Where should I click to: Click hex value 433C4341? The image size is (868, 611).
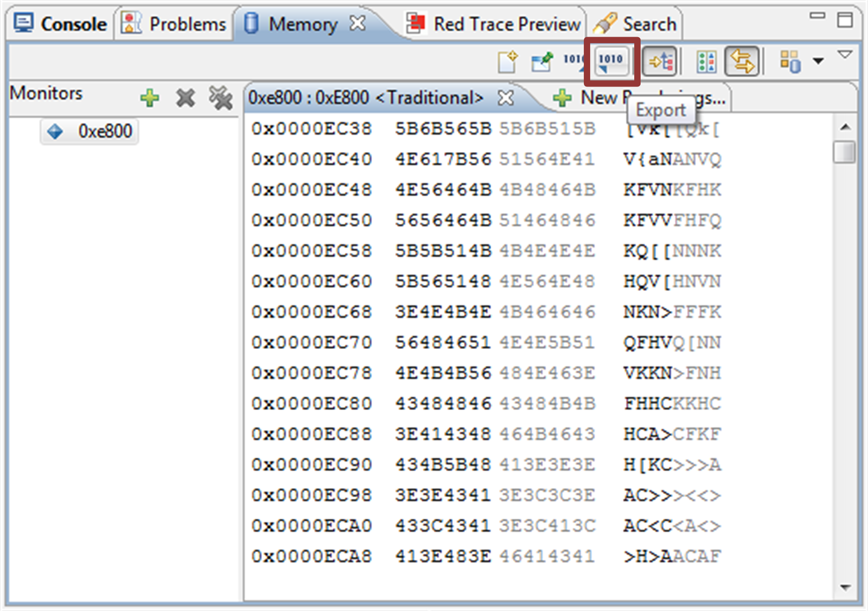[x=443, y=526]
